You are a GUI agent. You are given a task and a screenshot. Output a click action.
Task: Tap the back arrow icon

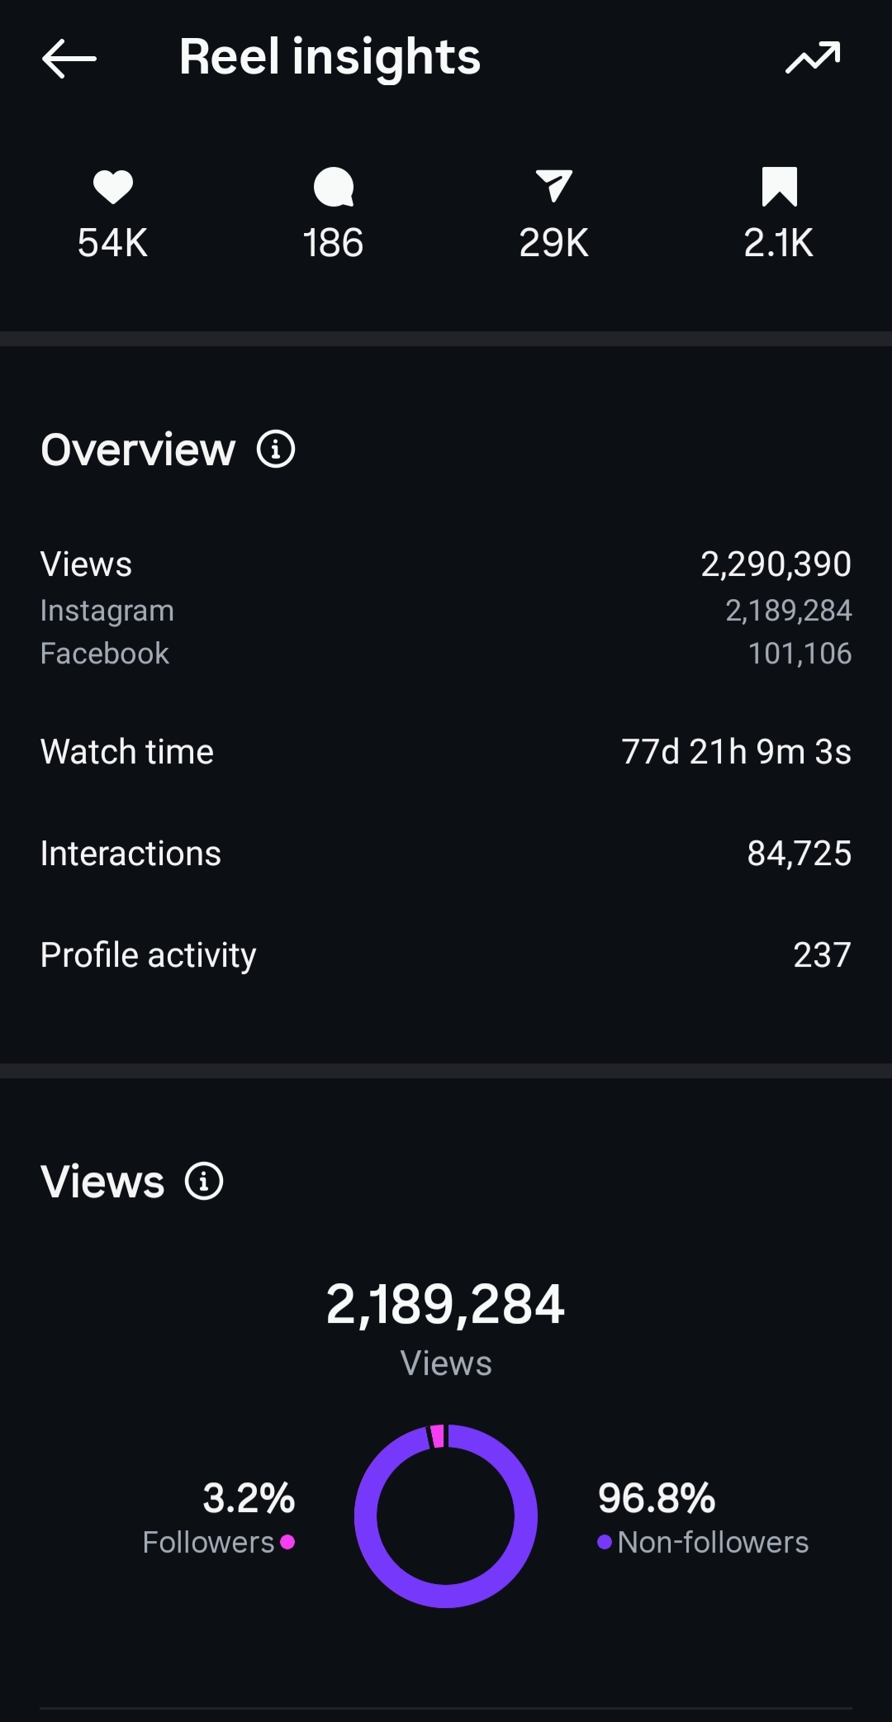[69, 59]
